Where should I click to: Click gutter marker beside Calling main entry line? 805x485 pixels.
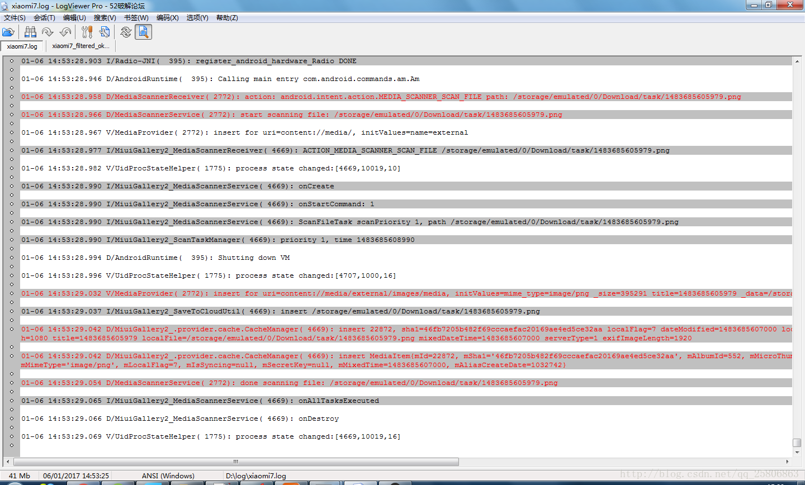pyautogui.click(x=11, y=79)
